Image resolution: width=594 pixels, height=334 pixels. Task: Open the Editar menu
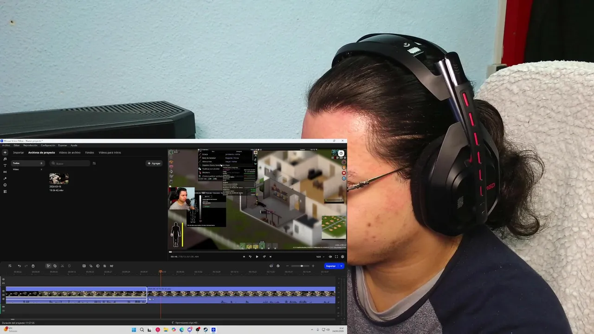point(17,145)
